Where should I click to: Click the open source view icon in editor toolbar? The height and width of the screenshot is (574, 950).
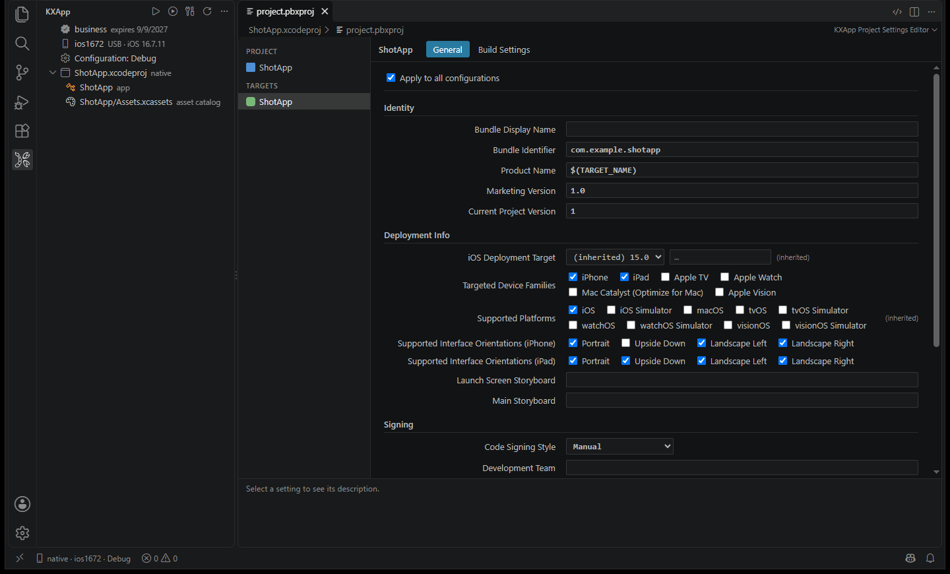(897, 12)
